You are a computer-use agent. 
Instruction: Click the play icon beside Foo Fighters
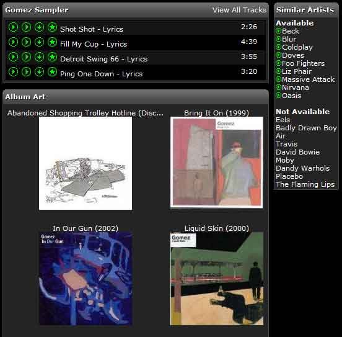click(x=278, y=63)
